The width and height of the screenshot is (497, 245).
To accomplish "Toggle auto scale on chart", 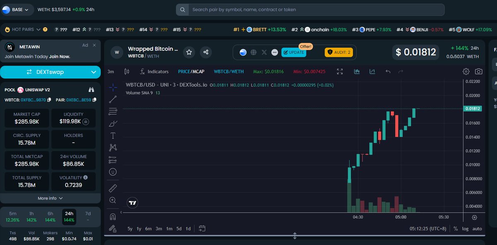I will (477, 228).
